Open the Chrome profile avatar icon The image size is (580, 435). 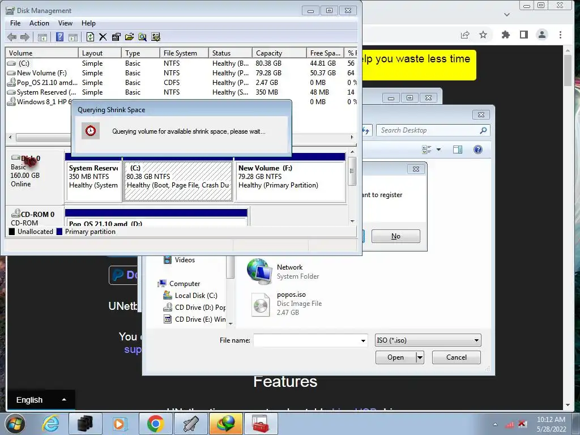coord(542,35)
